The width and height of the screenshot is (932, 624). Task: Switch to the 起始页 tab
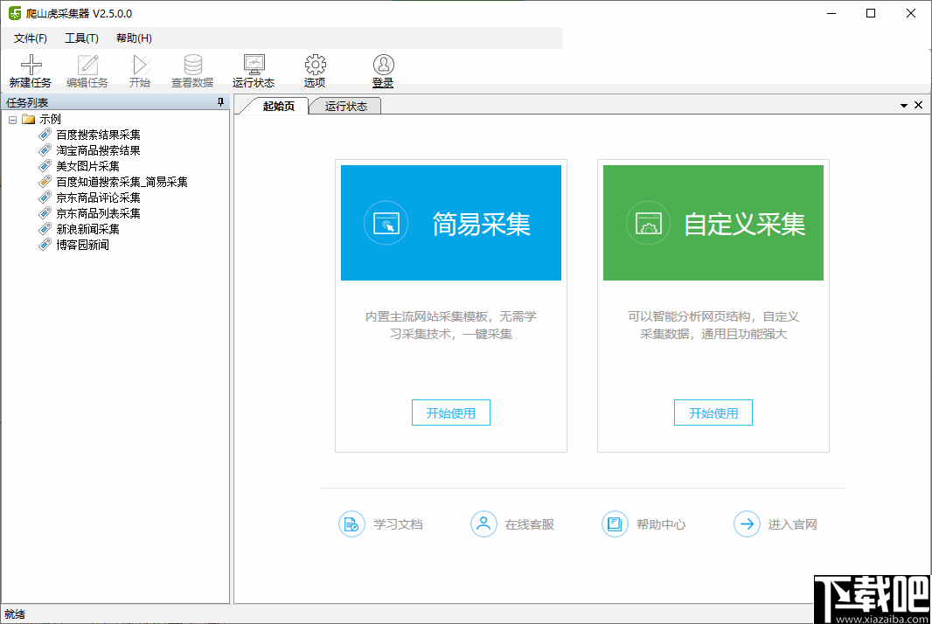[279, 106]
